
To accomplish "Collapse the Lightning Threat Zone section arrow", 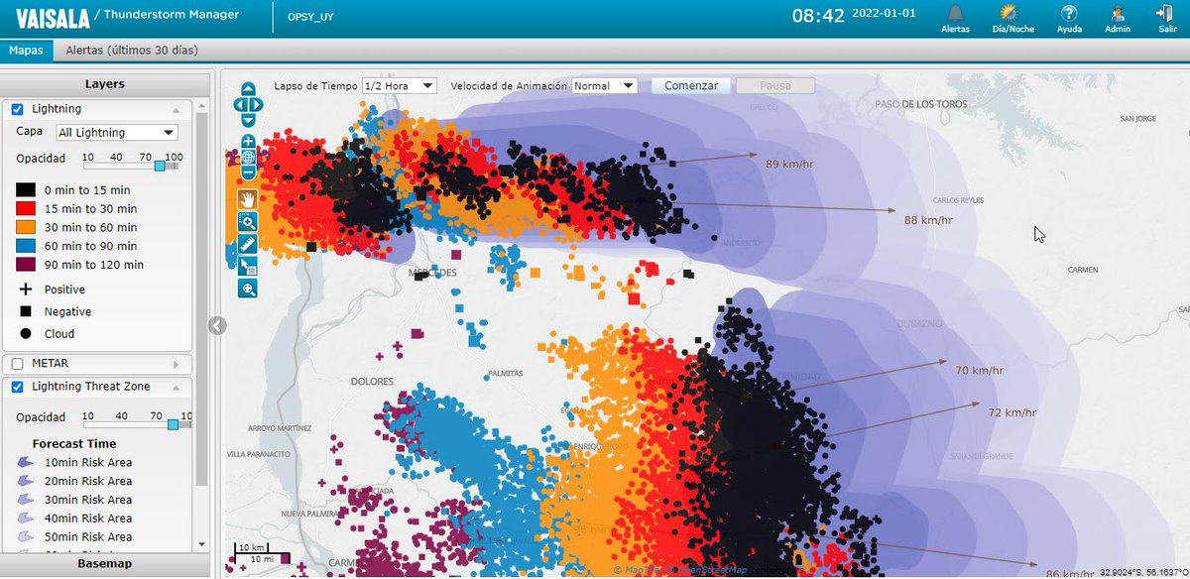I will click(x=177, y=387).
